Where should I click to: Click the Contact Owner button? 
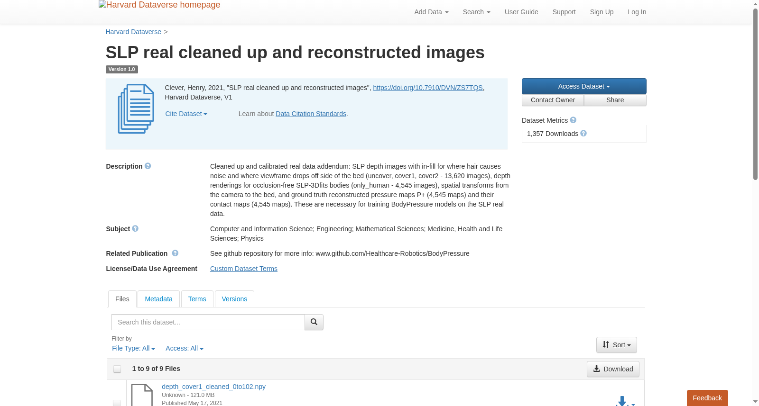coord(553,100)
